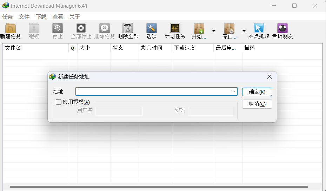Viewport: 326px width, 191px height.
Task: Click the 停止 stop toolbar icon
Action: pyautogui.click(x=58, y=28)
